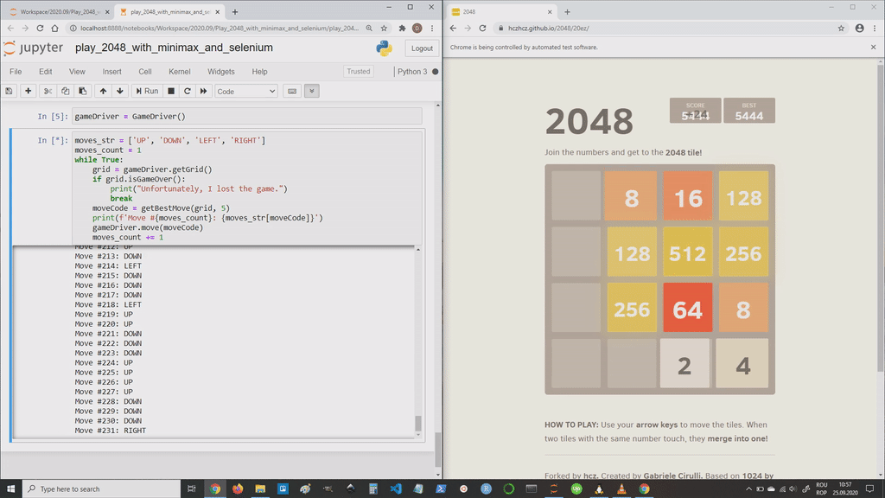Copy the selected cells

tap(65, 91)
